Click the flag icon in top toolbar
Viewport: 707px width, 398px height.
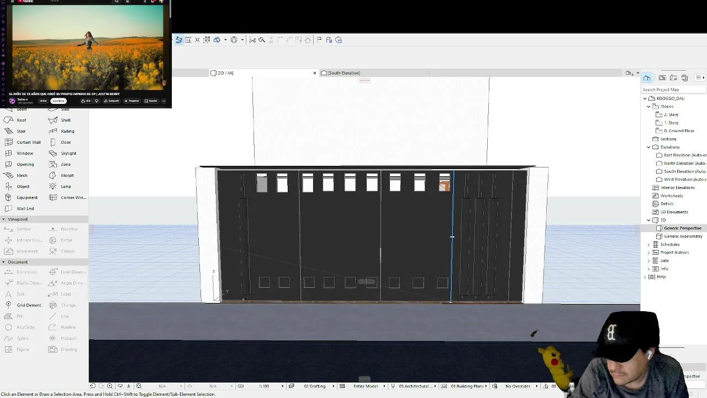tap(319, 40)
